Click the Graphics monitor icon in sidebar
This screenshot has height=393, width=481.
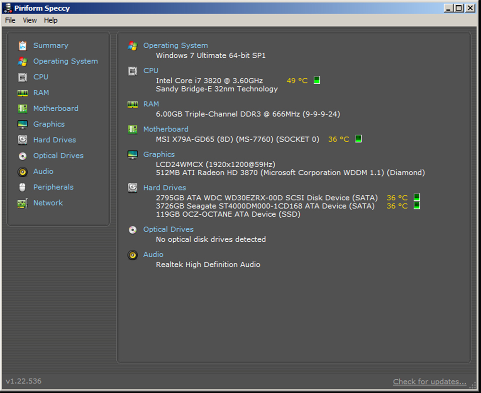(x=23, y=124)
